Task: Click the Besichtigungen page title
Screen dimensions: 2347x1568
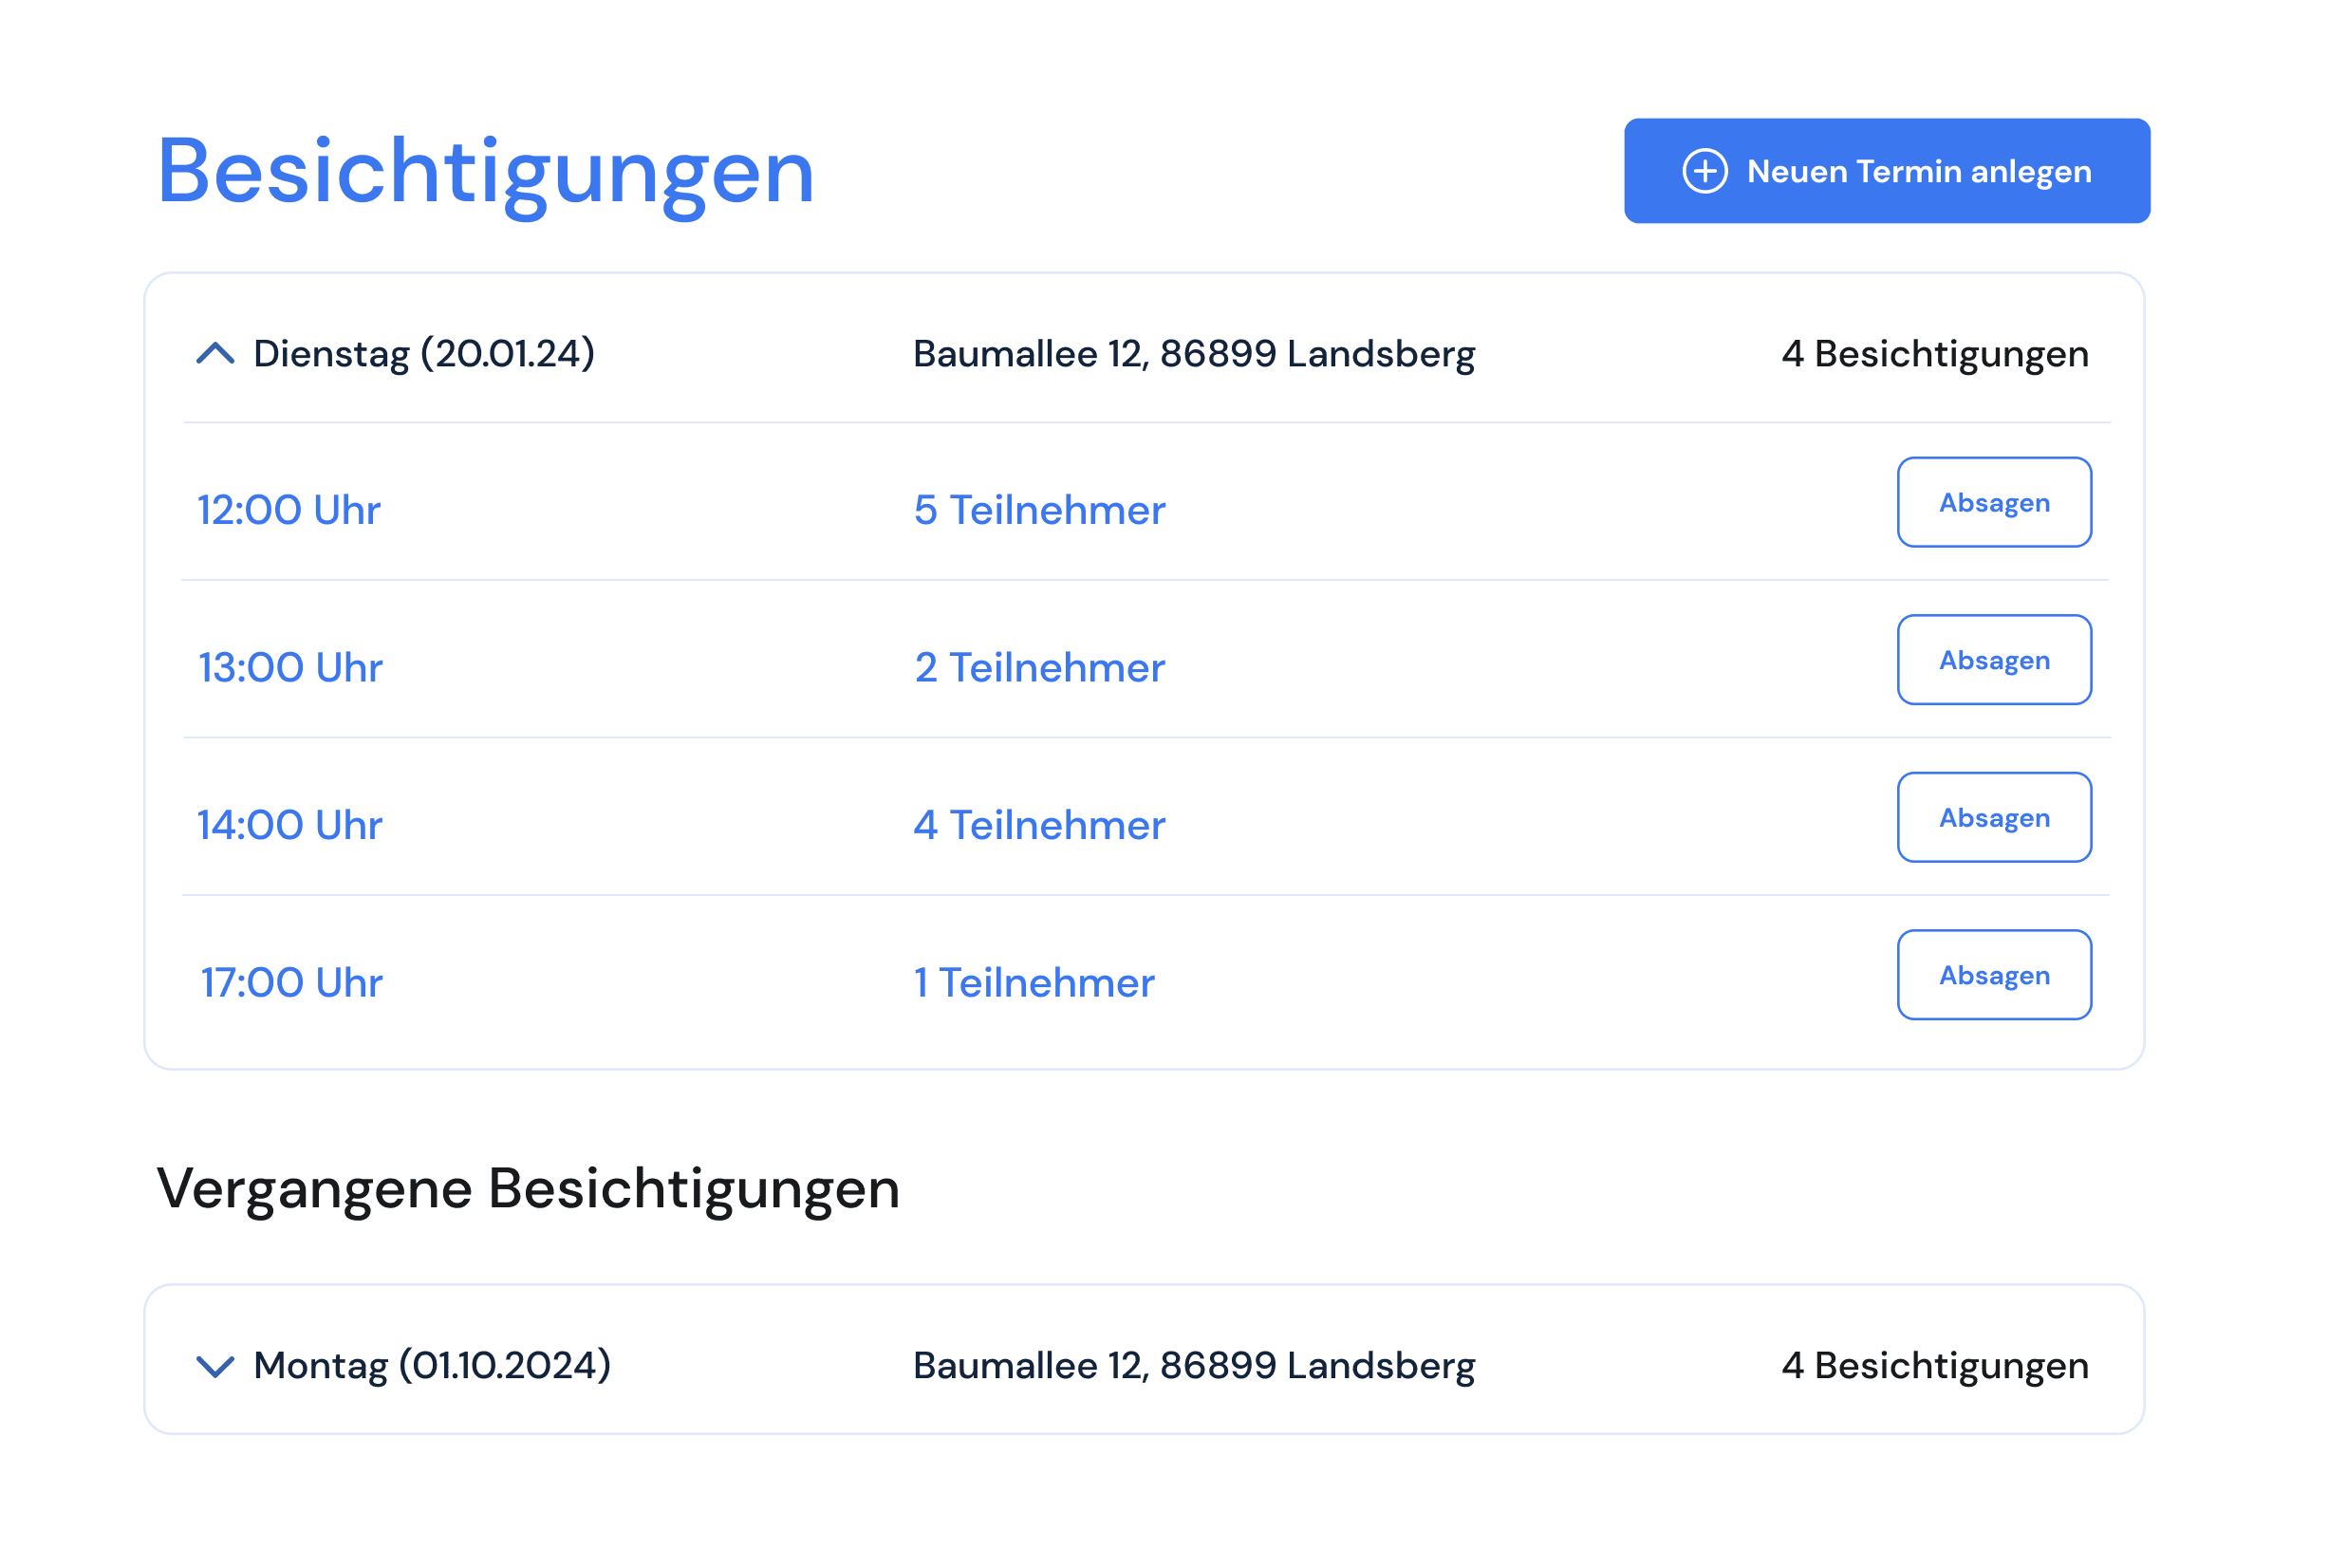Action: point(486,172)
